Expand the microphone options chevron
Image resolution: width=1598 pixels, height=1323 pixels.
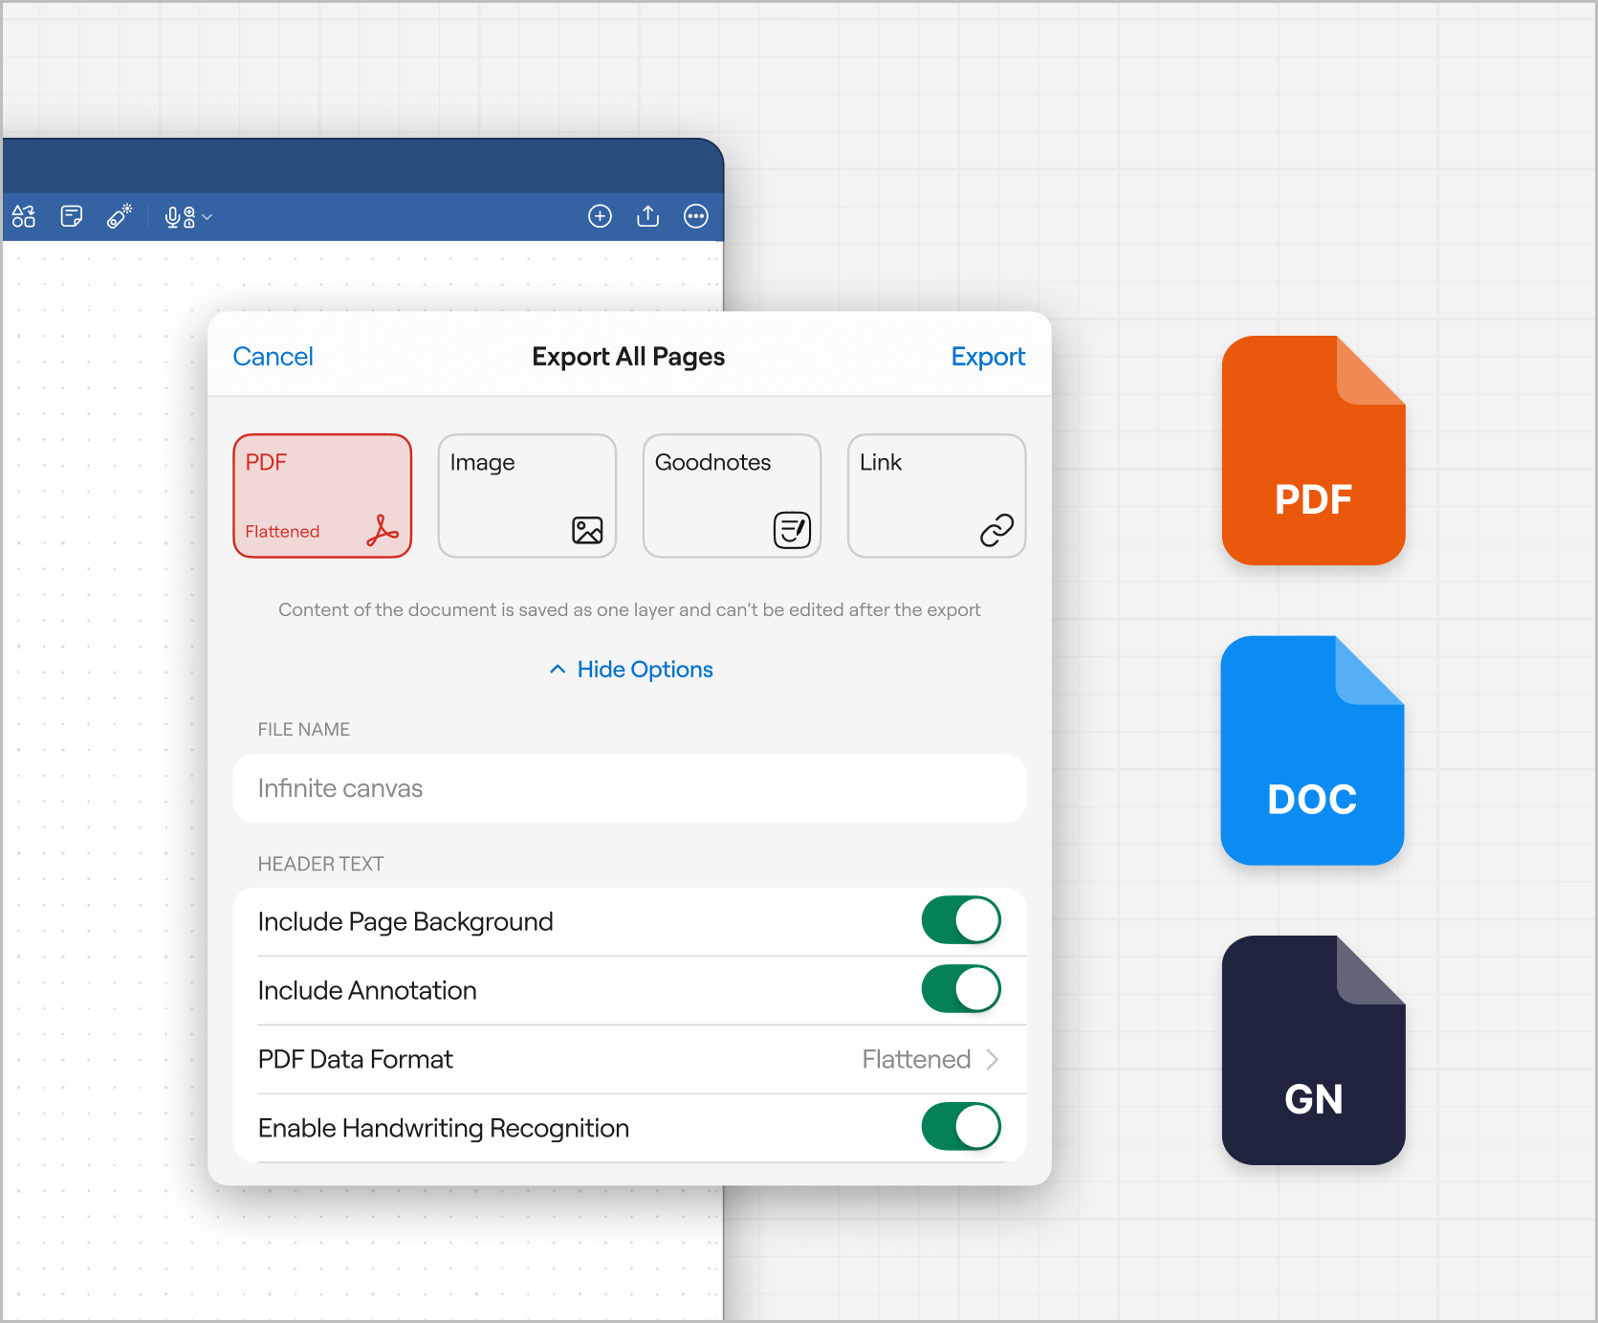(208, 218)
